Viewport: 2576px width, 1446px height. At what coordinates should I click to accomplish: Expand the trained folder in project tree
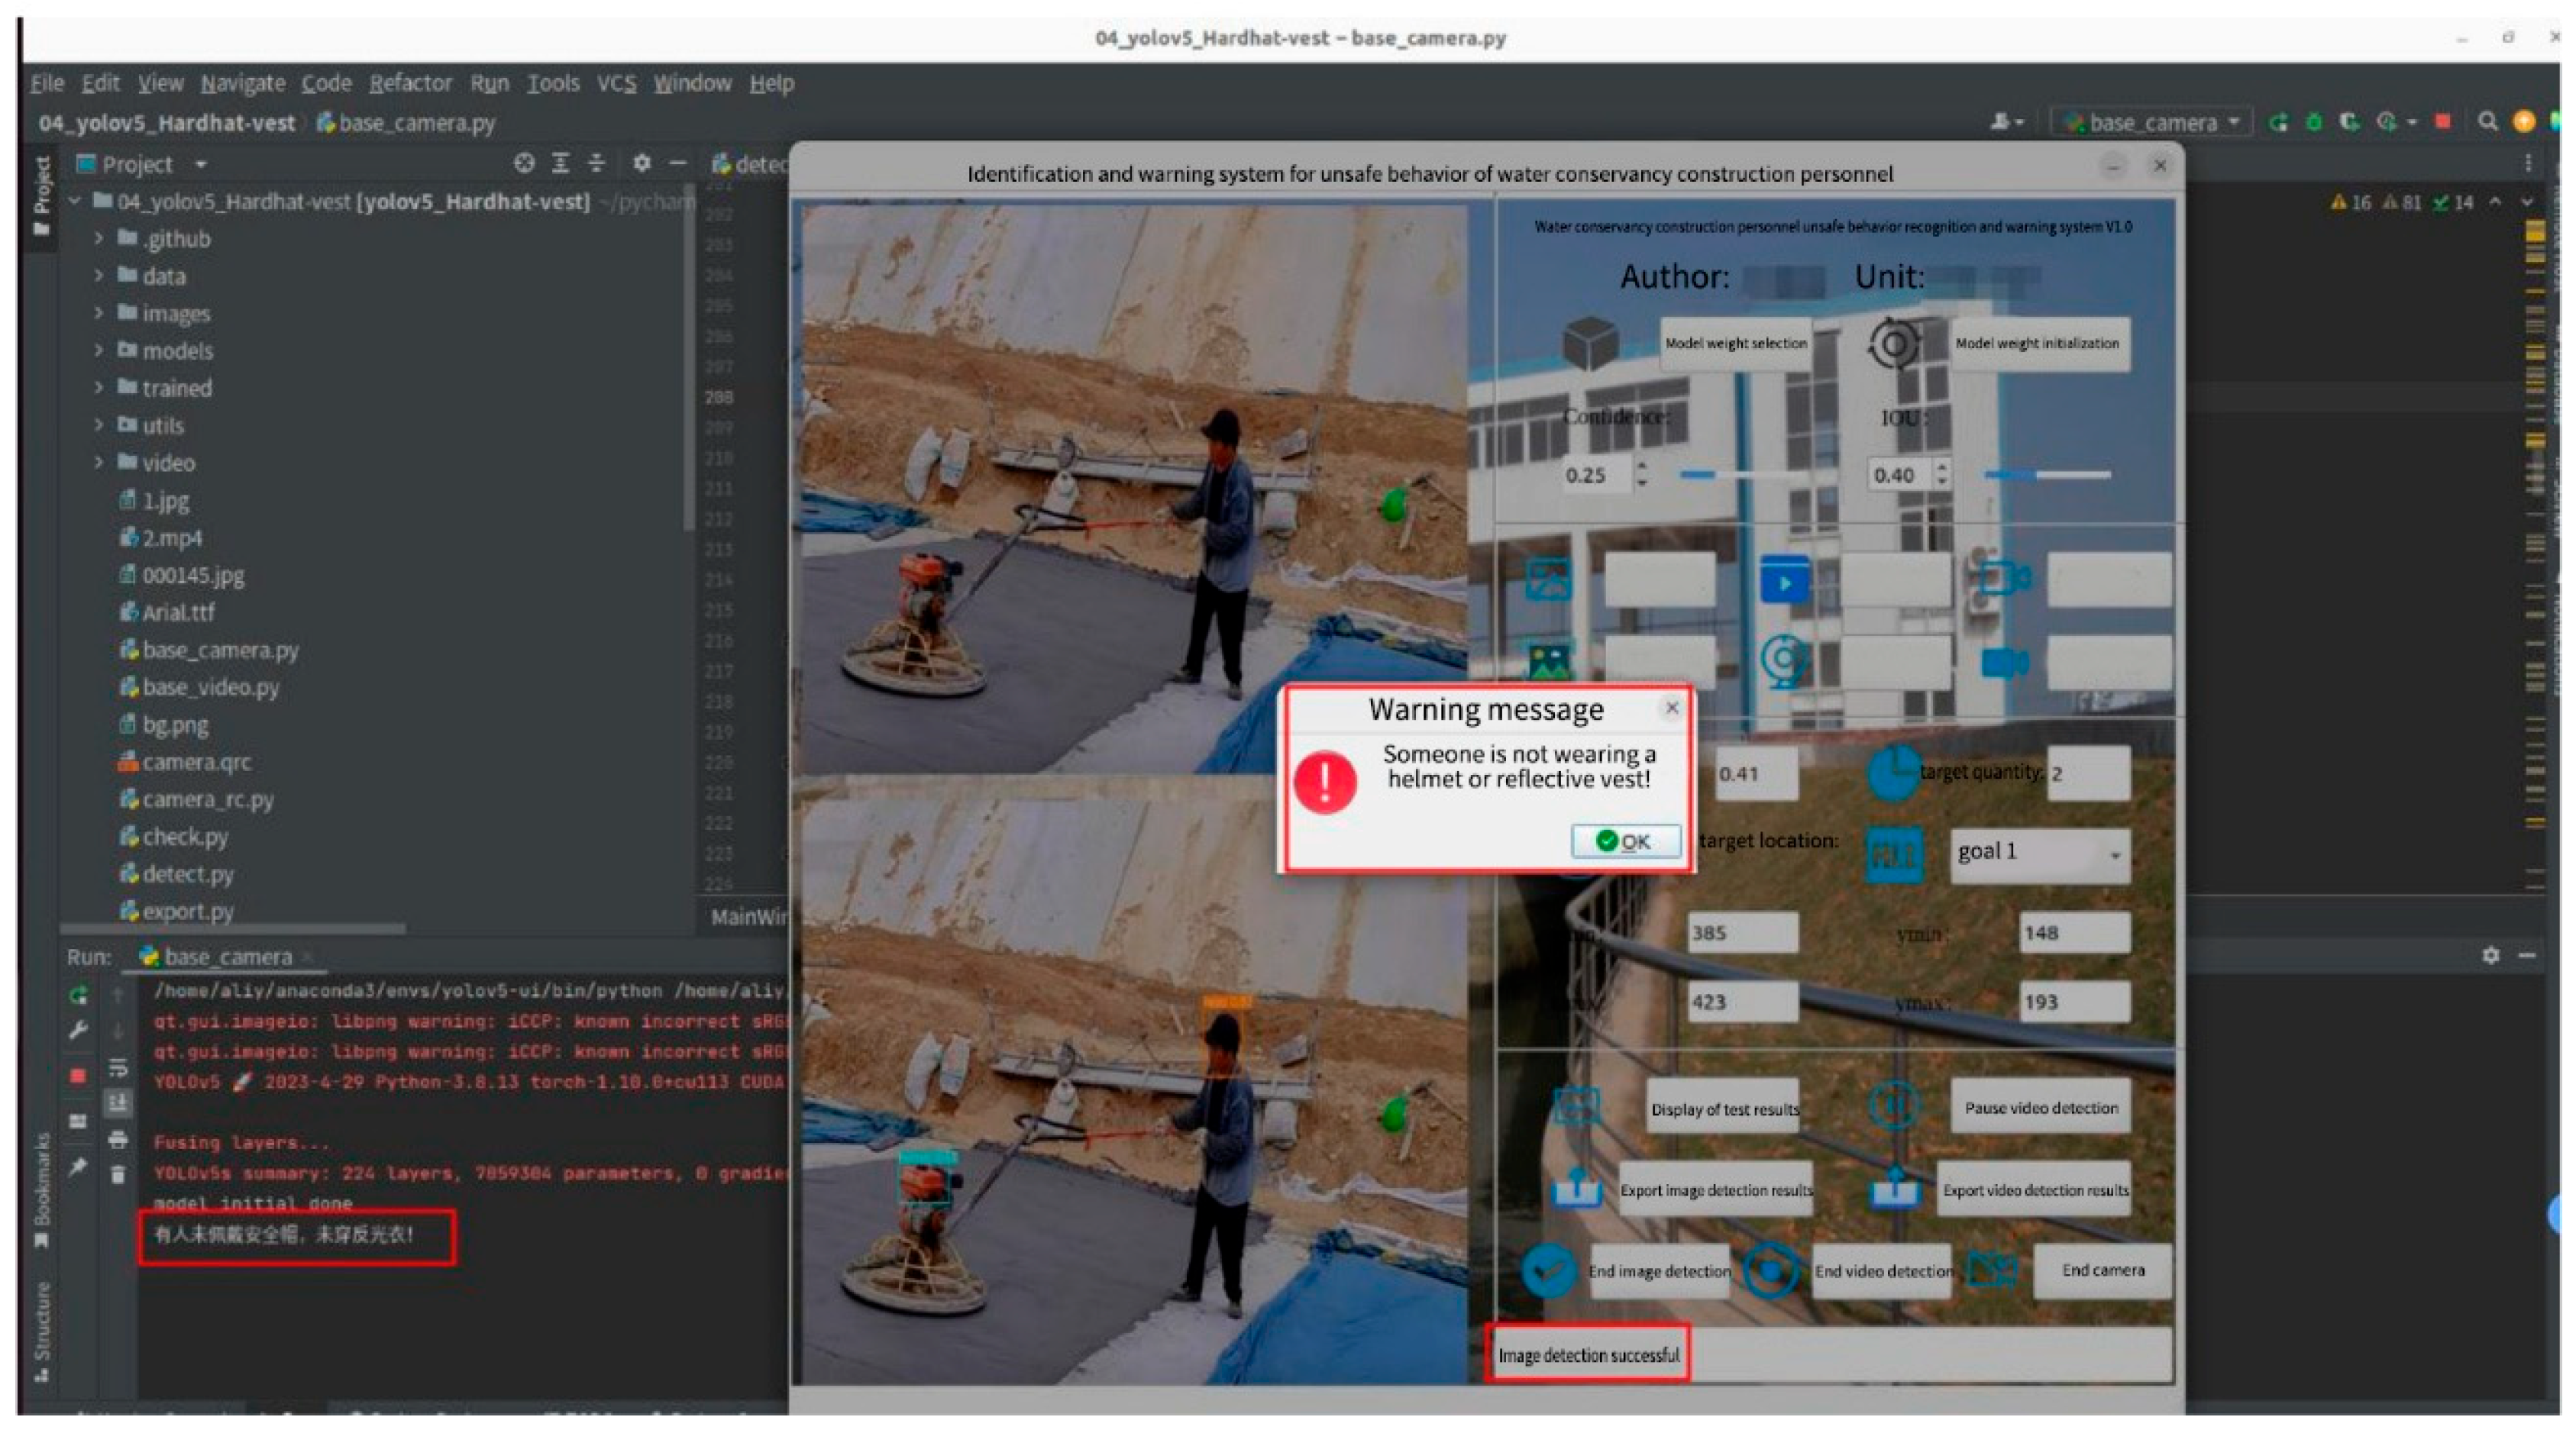(x=98, y=388)
